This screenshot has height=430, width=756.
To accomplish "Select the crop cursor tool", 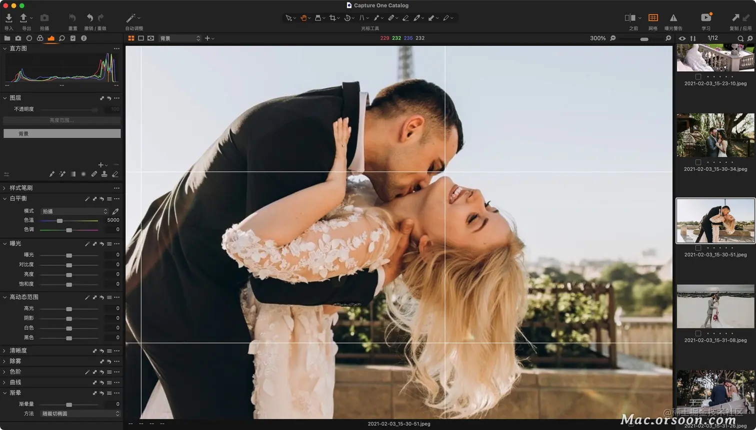I will point(332,18).
